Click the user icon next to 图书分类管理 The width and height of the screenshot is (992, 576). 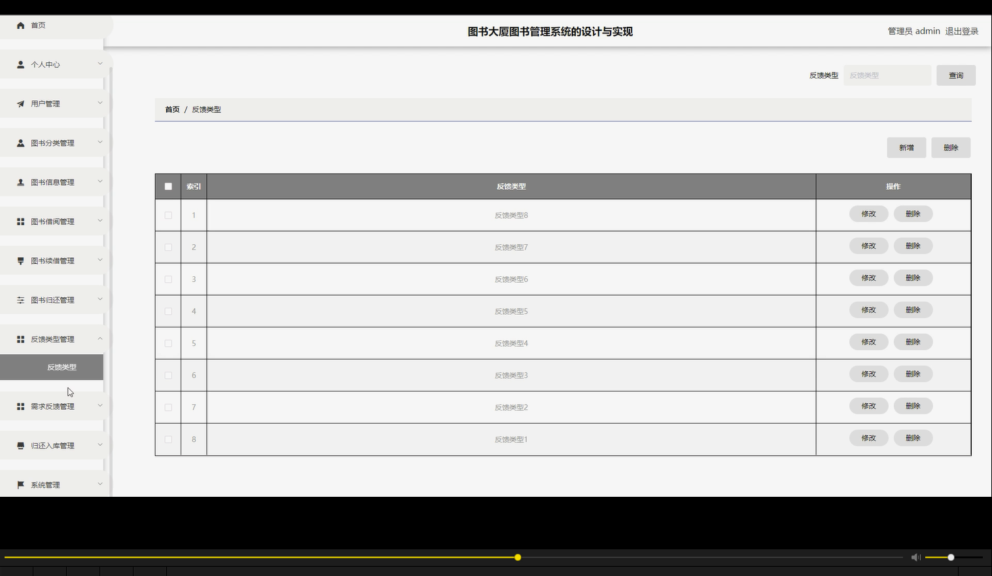pos(20,143)
